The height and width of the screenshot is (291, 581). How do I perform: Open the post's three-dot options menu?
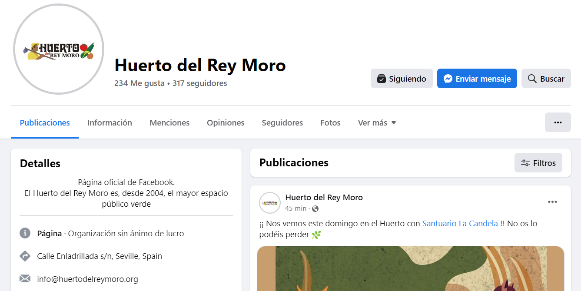click(552, 202)
